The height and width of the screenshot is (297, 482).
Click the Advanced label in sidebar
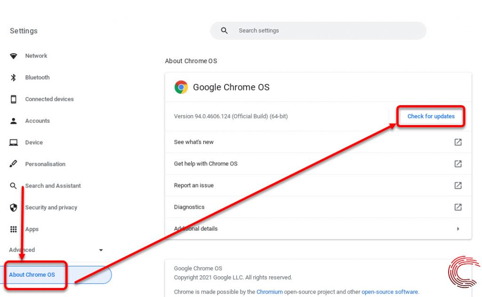22,250
